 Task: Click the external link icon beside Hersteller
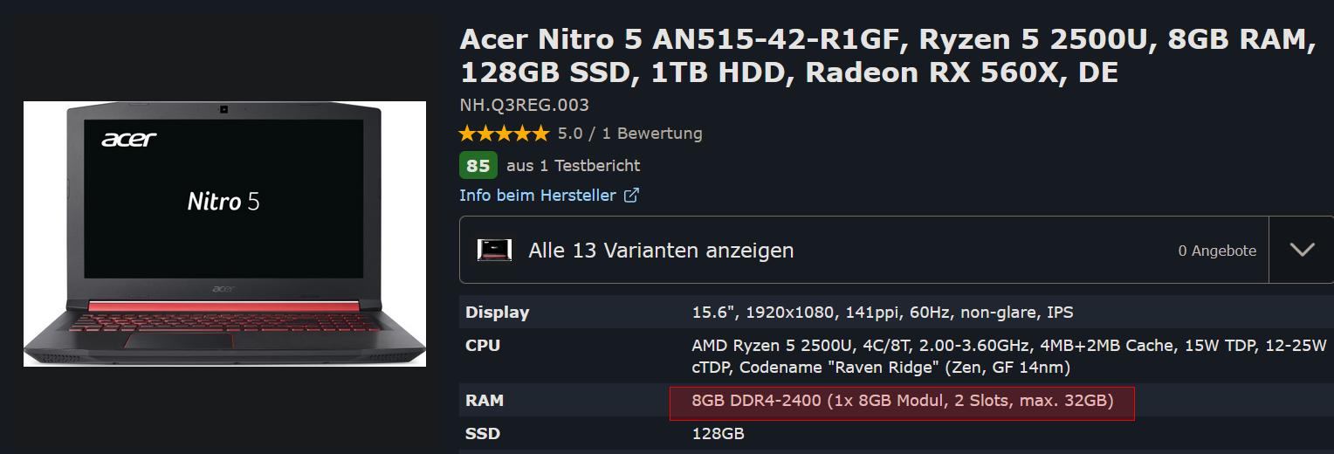click(631, 196)
